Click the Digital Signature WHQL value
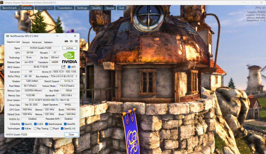The image size is (266, 154). click(68, 105)
